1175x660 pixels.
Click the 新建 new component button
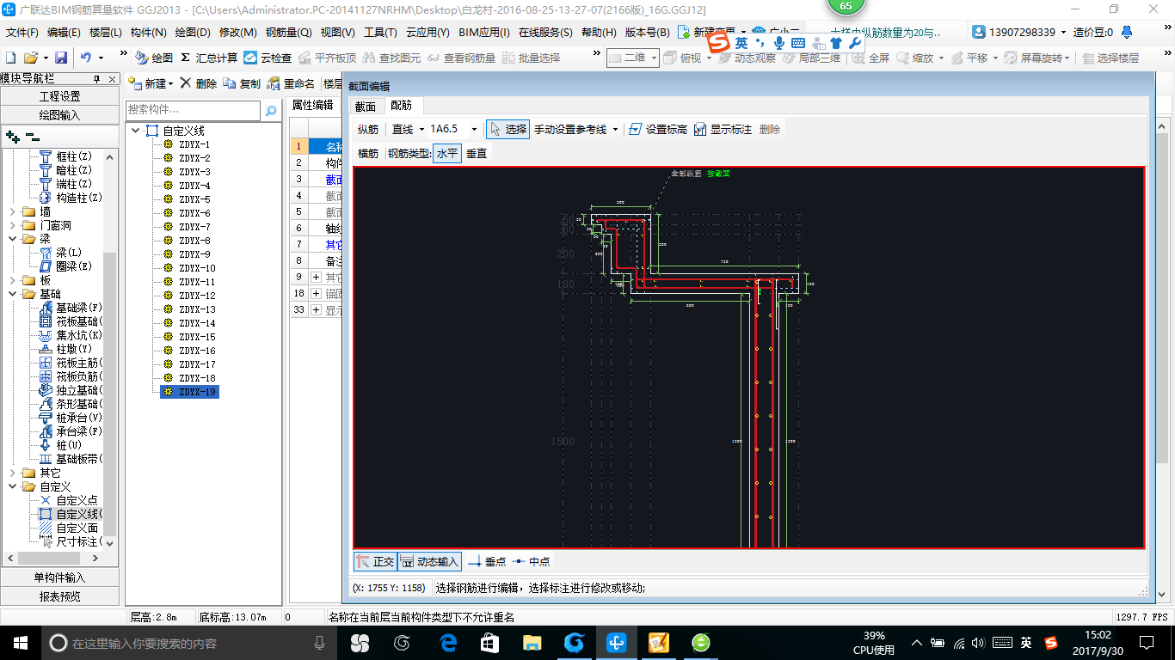151,83
